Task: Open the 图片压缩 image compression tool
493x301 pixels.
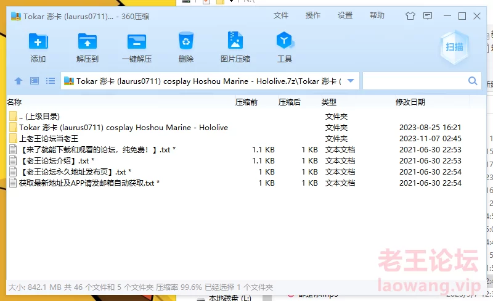Action: click(235, 40)
